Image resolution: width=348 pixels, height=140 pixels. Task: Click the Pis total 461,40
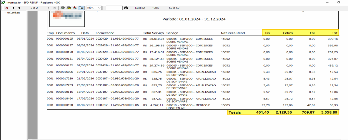coord(263,112)
